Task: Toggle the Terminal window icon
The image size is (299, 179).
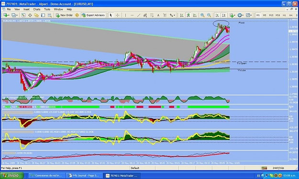Action: [43, 15]
